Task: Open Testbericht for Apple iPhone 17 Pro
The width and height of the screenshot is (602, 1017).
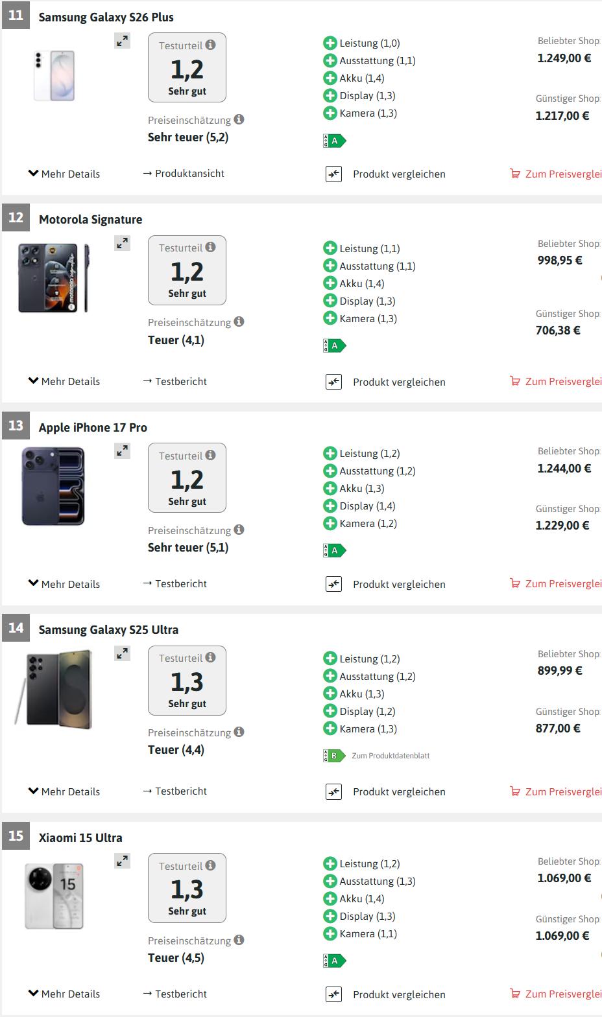Action: point(175,584)
